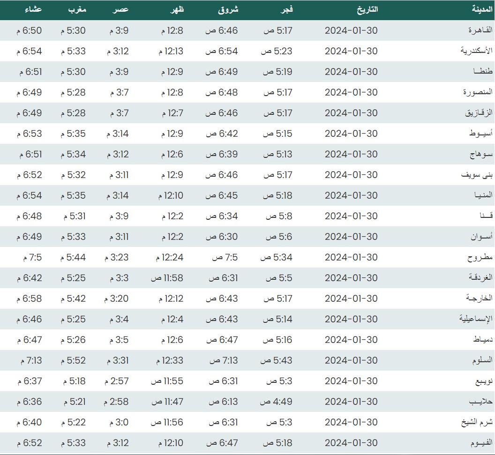Select Dhuhr time 12:24 م for مطروح
Viewport: 495px width, 455px height.
[169, 257]
